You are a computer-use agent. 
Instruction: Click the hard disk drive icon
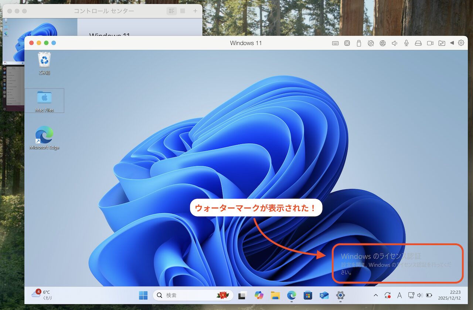click(418, 43)
